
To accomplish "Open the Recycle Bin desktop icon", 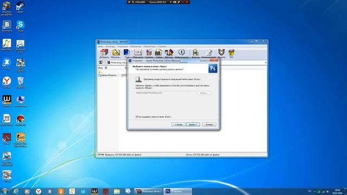I will (21, 82).
